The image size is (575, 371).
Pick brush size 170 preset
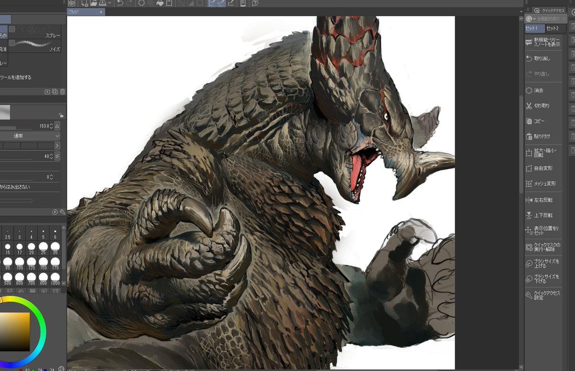point(56,264)
